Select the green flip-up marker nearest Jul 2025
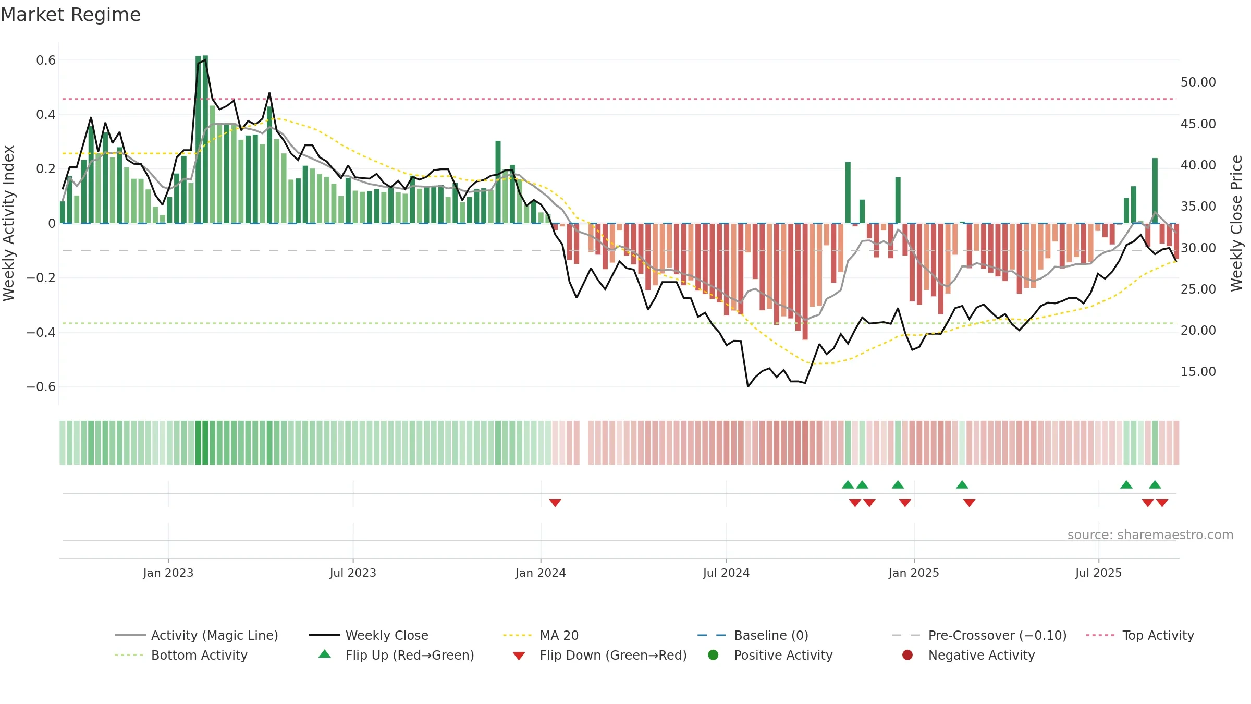 pos(1126,484)
